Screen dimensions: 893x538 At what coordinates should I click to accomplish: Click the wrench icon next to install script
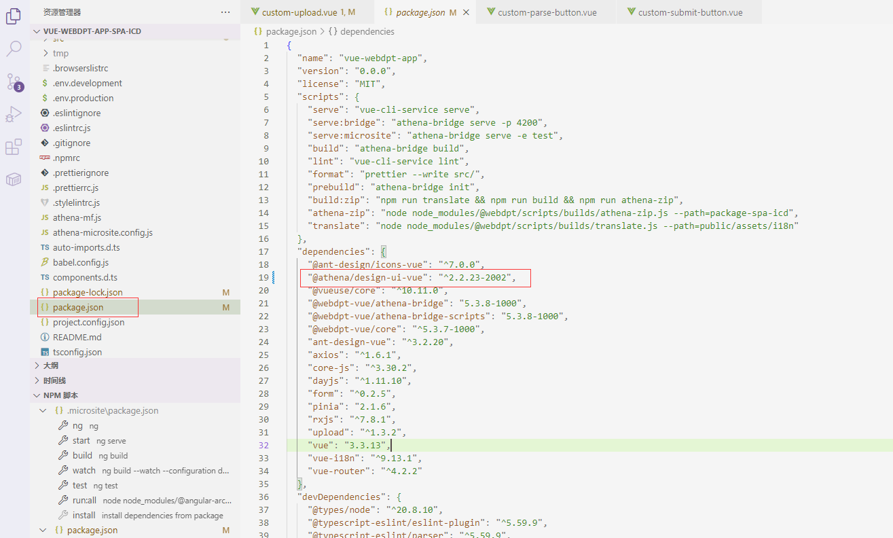[x=63, y=516]
